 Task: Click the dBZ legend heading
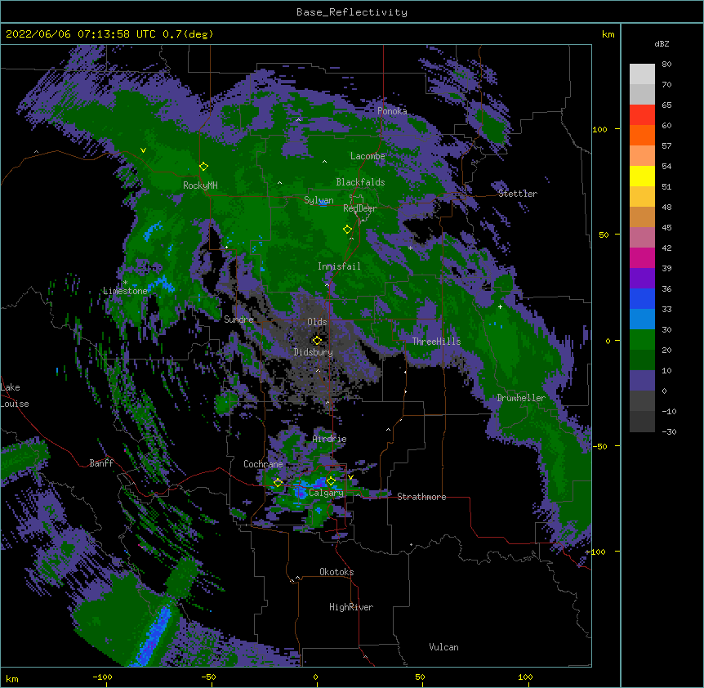662,43
